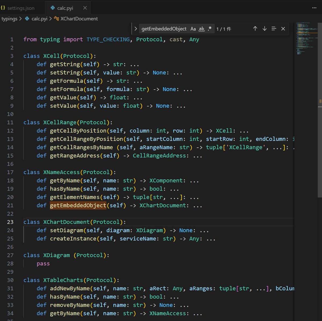Click XCellRange class name on line 11
Screen dimensions: 322x321
click(x=60, y=122)
